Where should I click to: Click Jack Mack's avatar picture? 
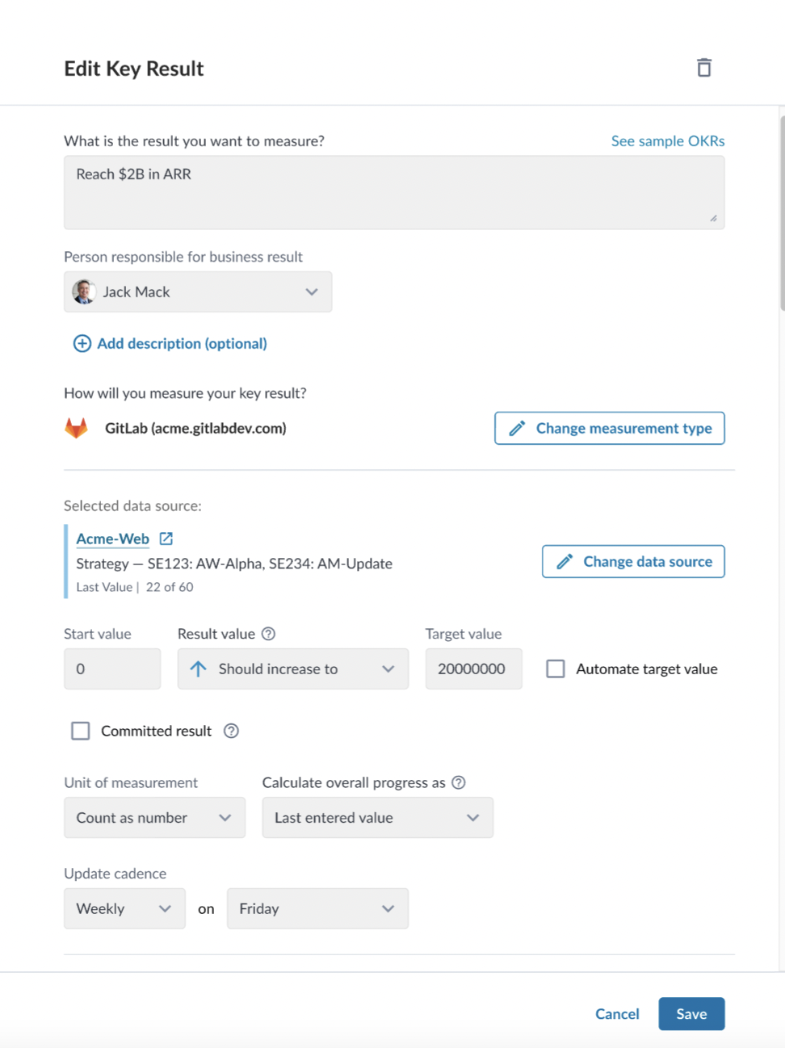click(x=84, y=291)
